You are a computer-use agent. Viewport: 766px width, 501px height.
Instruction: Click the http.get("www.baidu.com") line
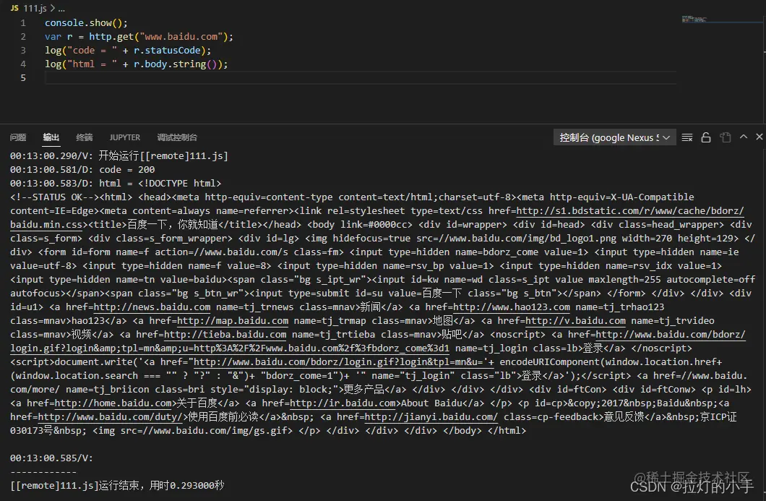[x=139, y=37]
